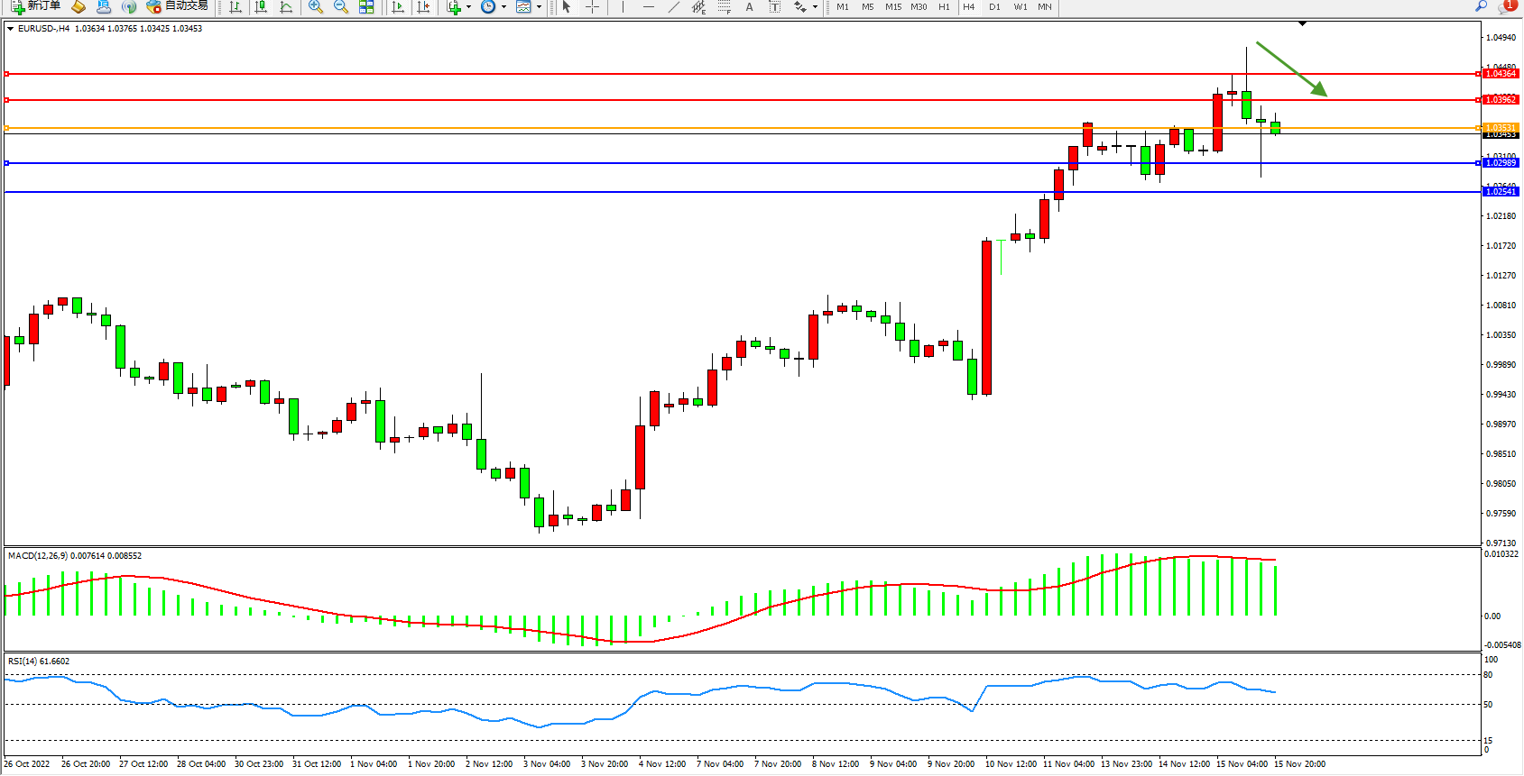
Task: Toggle chart auto scroll
Action: click(x=397, y=6)
